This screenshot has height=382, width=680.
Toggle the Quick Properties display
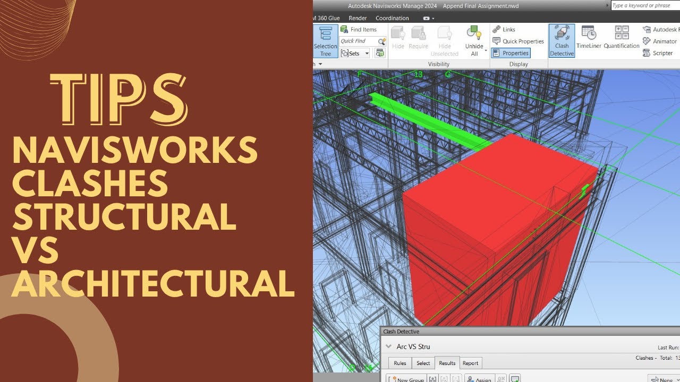[518, 41]
